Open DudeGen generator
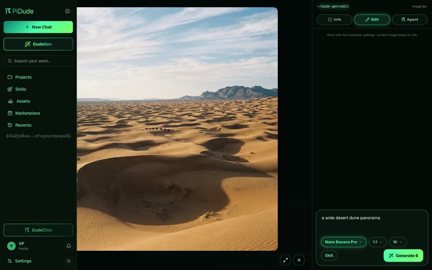The image size is (432, 270). pos(38,44)
